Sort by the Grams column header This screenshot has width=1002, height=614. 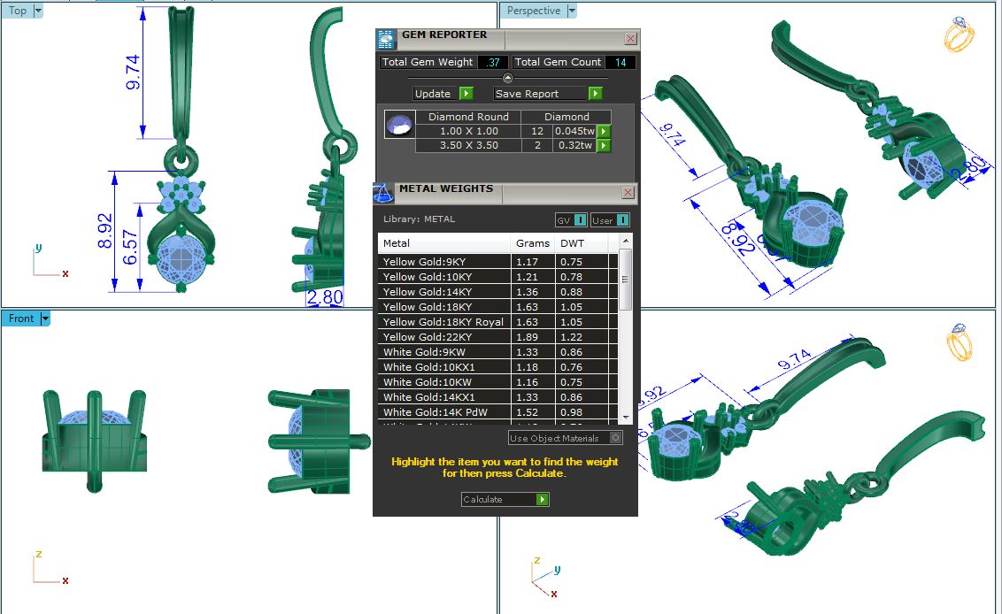[533, 243]
